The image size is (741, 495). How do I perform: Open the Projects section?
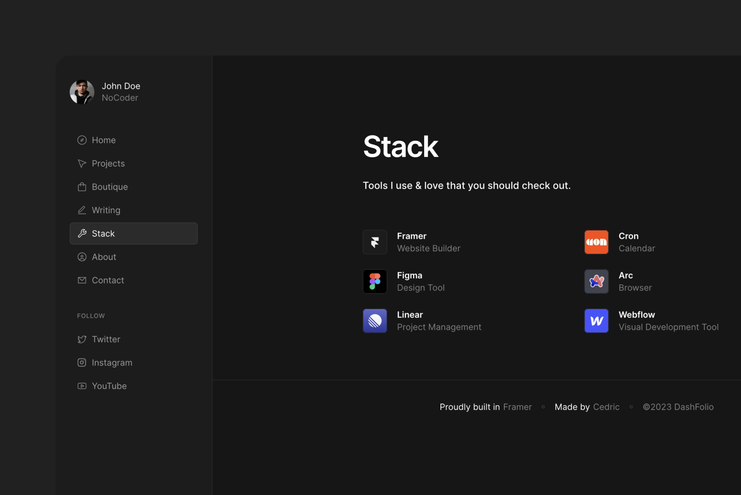pos(133,164)
